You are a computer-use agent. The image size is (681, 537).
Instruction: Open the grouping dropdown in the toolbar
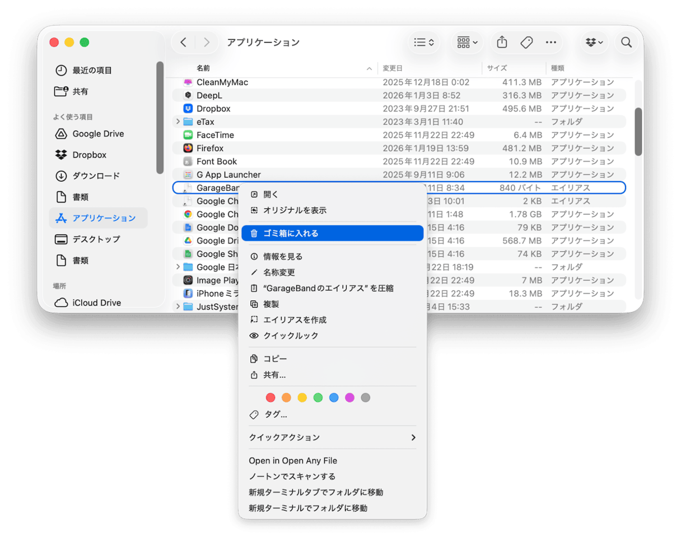(467, 42)
